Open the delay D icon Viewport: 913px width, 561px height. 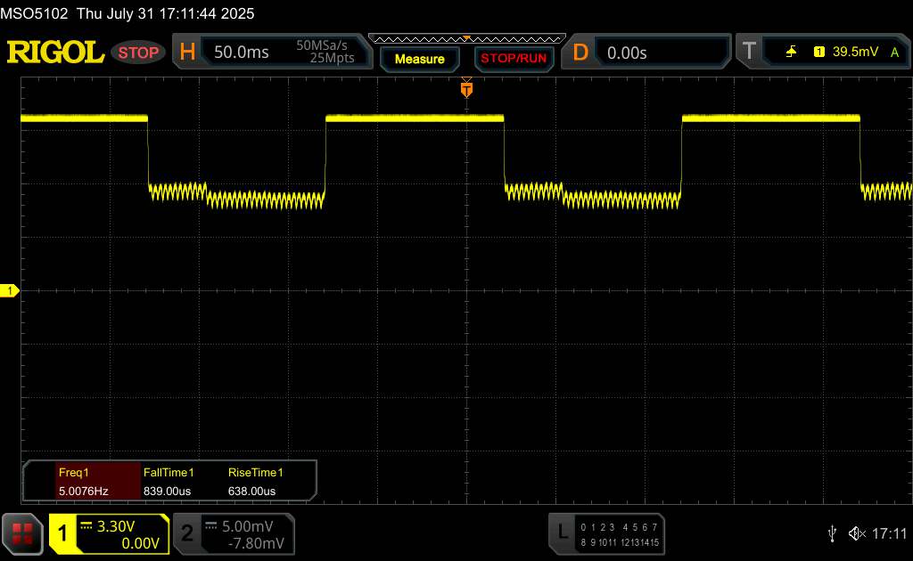[580, 53]
